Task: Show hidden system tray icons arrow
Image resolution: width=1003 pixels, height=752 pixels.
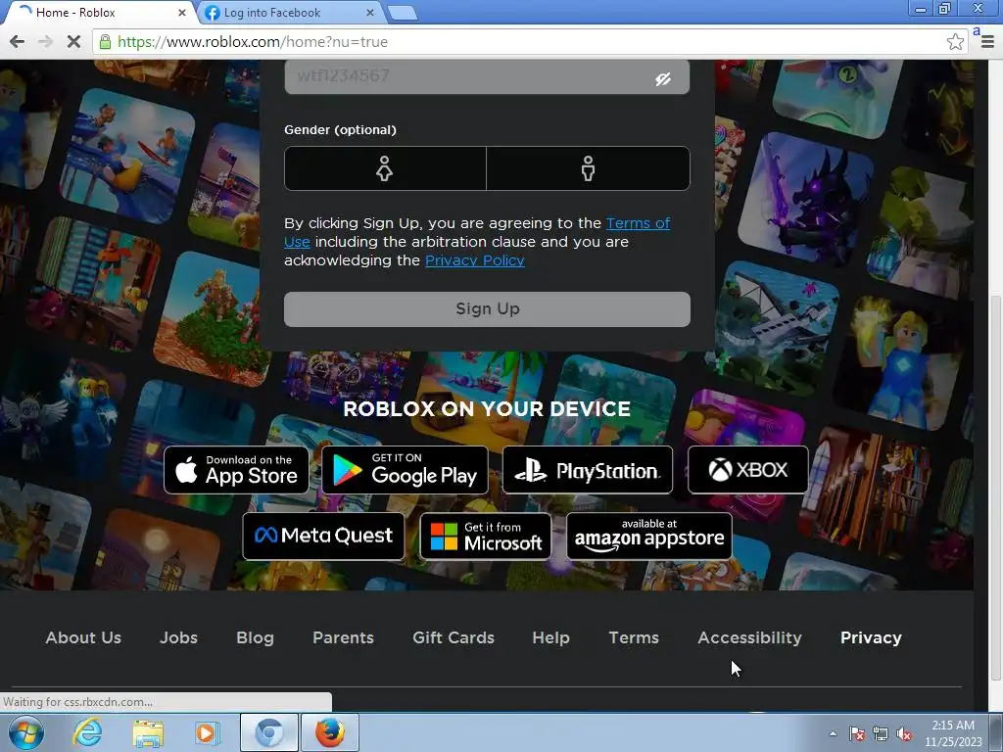Action: (x=833, y=734)
